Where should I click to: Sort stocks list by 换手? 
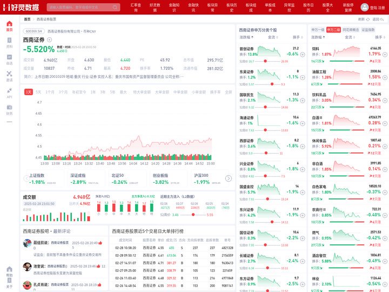(298, 37)
